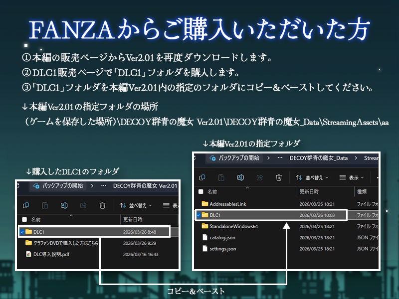
Task: Click the Share icon in the left Explorer toolbar
Action: click(x=83, y=205)
